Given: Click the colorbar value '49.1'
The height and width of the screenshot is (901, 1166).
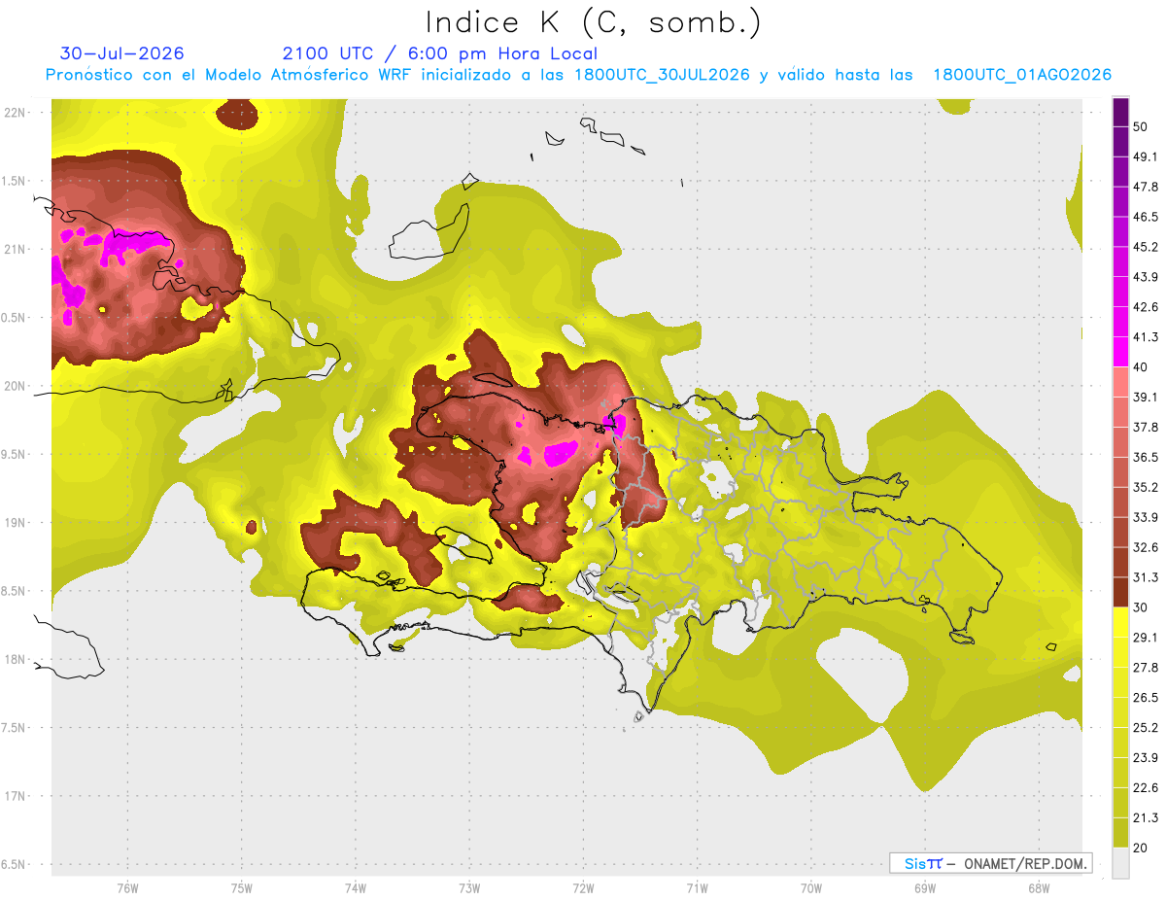Looking at the screenshot, I should tap(1146, 156).
